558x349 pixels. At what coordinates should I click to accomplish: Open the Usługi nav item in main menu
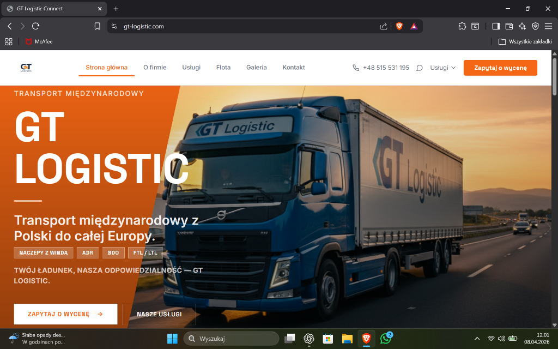click(x=191, y=67)
